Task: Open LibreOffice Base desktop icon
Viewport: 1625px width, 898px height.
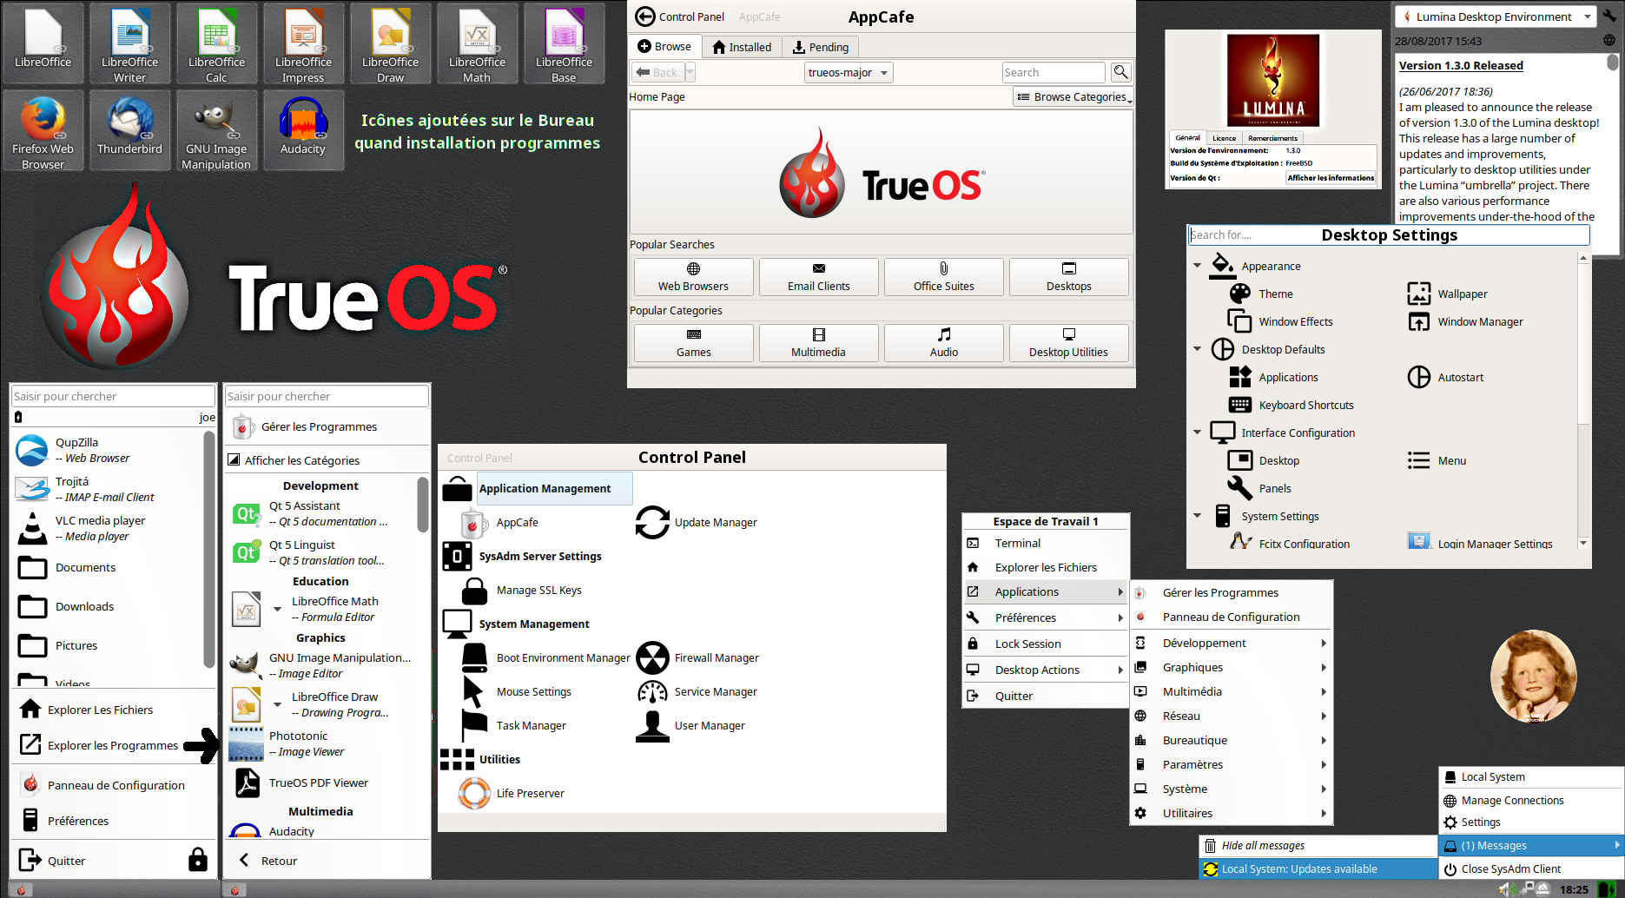Action: pos(564,43)
